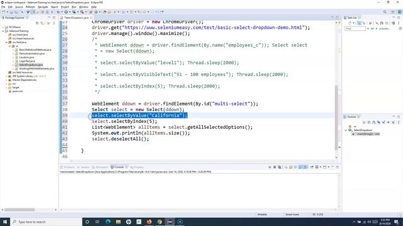
Task: Click the Windows Start button
Action: [5, 222]
